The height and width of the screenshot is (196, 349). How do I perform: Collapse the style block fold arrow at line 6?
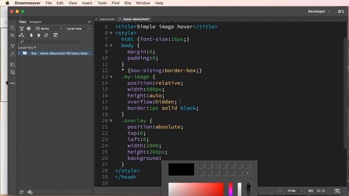pos(111,33)
